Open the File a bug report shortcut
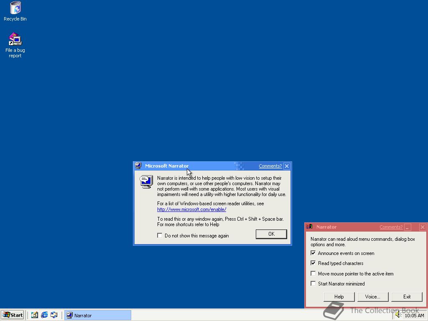This screenshot has width=428, height=321. pyautogui.click(x=15, y=45)
